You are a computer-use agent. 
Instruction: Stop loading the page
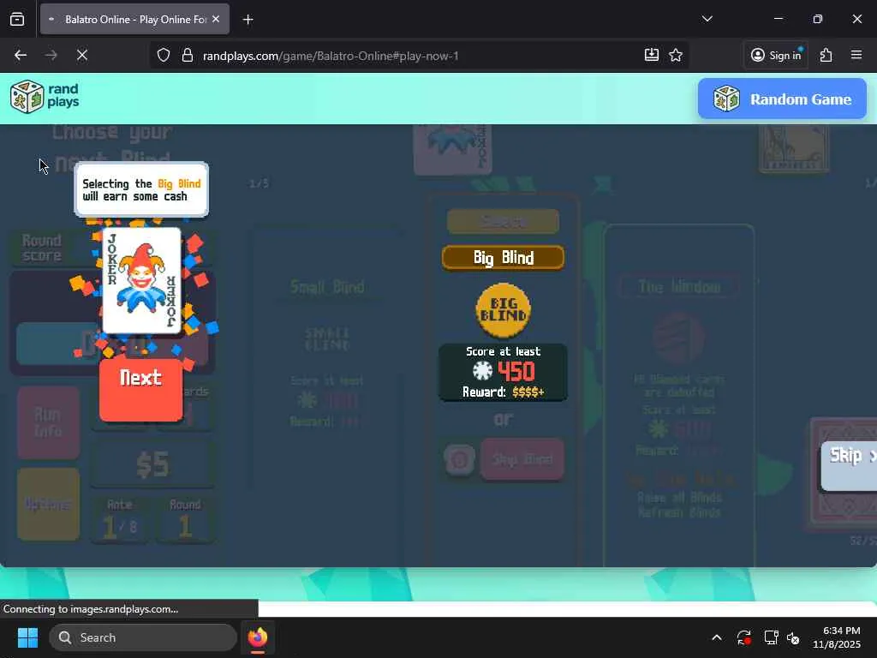pos(81,55)
